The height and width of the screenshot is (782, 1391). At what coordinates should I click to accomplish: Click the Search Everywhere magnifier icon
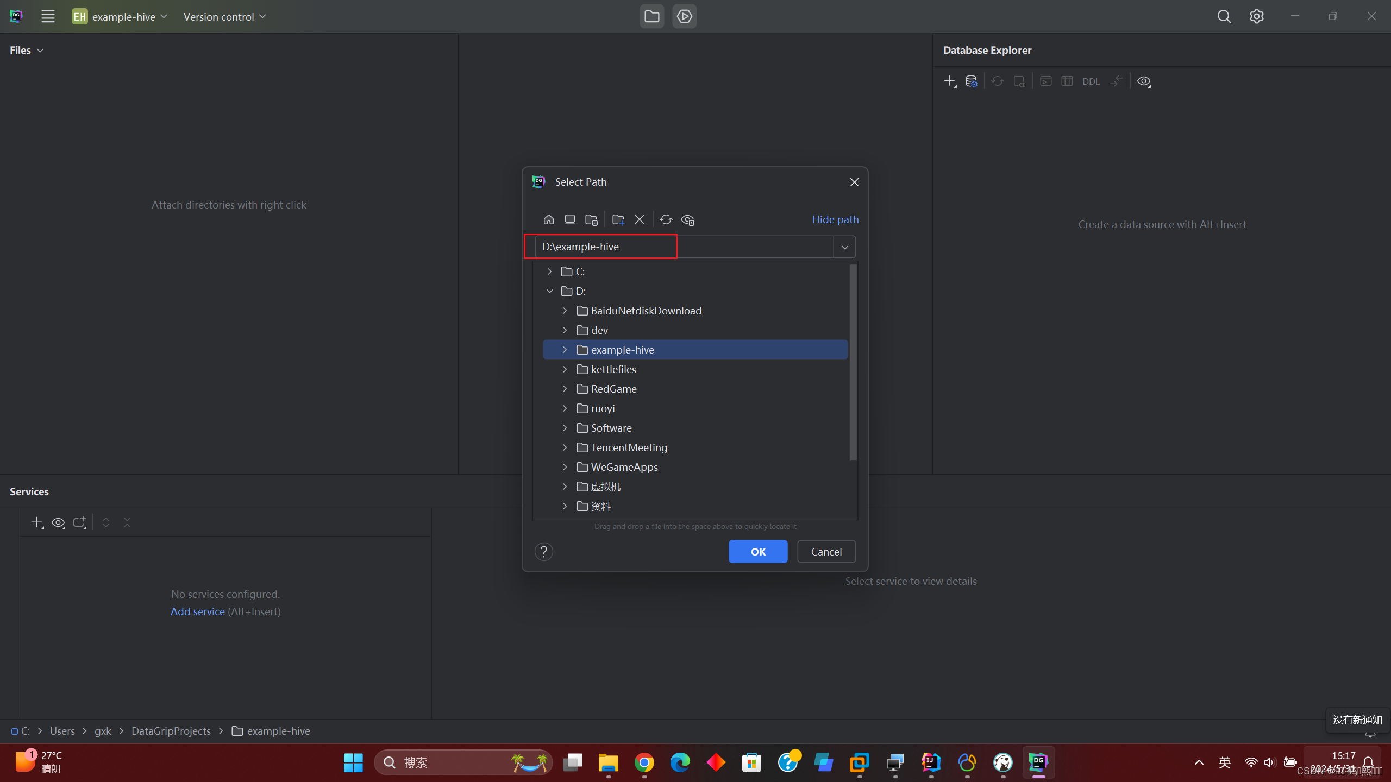coord(1224,16)
